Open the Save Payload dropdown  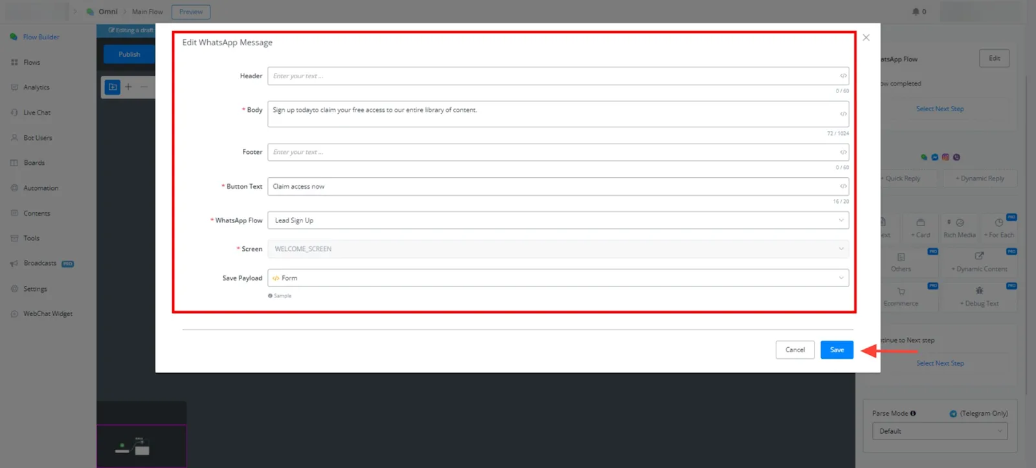[558, 278]
